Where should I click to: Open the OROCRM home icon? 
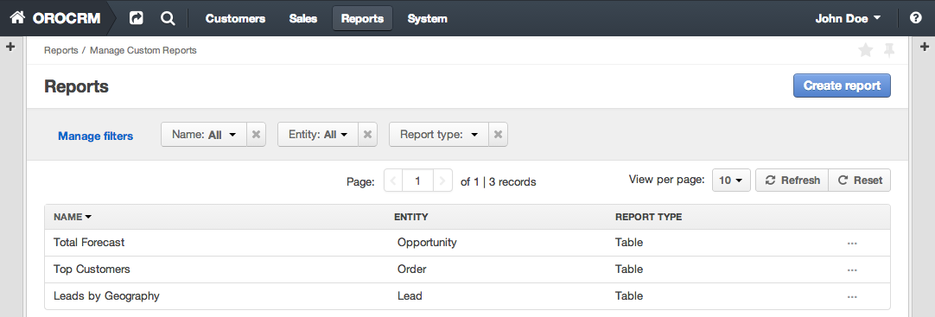pos(17,18)
